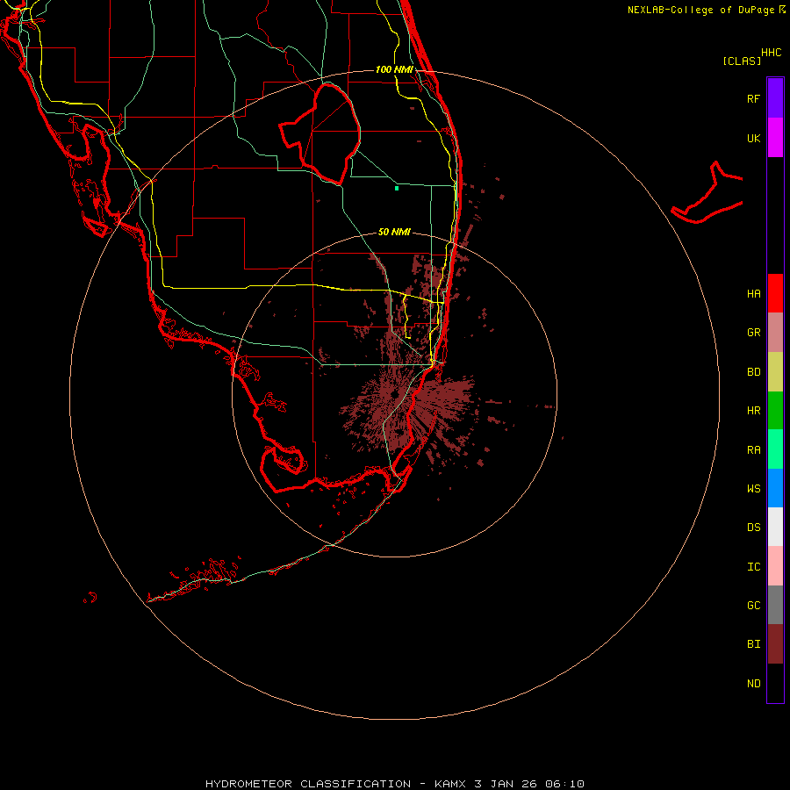Click the Bahamas island outline at right

(x=707, y=193)
